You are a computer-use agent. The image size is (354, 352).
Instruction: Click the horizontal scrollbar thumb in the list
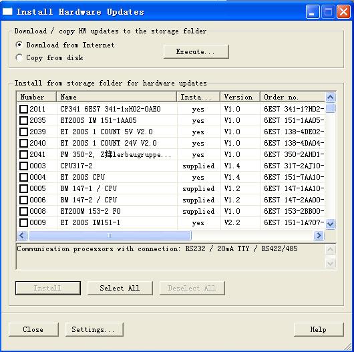(x=110, y=236)
